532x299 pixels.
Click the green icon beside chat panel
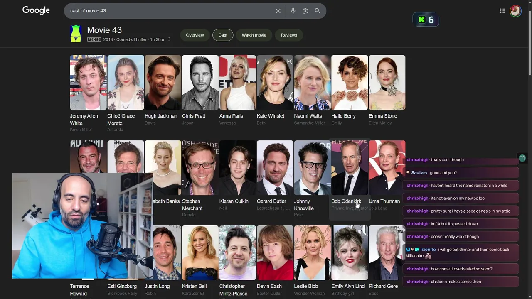(x=522, y=158)
